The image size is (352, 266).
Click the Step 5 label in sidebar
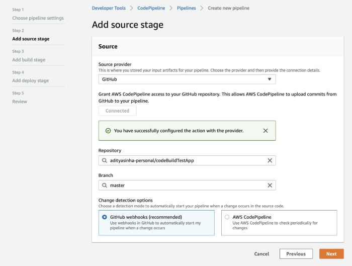pyautogui.click(x=18, y=93)
